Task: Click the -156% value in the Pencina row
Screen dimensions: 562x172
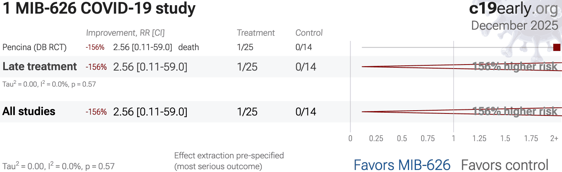Action: (x=95, y=47)
